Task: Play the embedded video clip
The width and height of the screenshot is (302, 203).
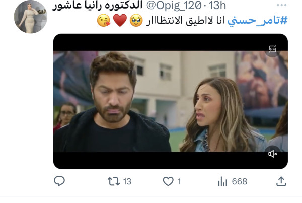Action: click(171, 101)
